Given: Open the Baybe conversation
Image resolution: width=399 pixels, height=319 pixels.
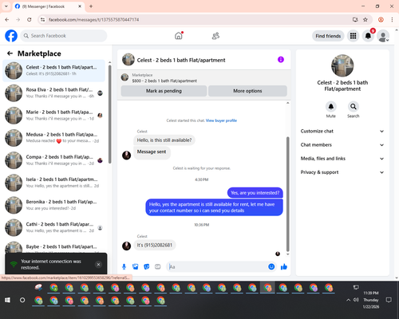Looking at the screenshot, I should point(54,246).
